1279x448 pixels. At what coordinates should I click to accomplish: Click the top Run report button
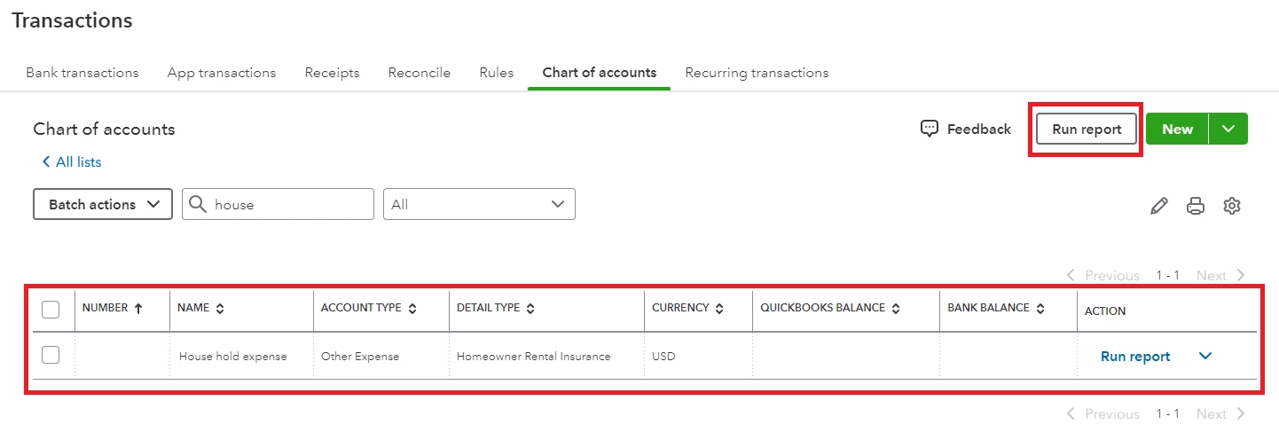[1087, 129]
